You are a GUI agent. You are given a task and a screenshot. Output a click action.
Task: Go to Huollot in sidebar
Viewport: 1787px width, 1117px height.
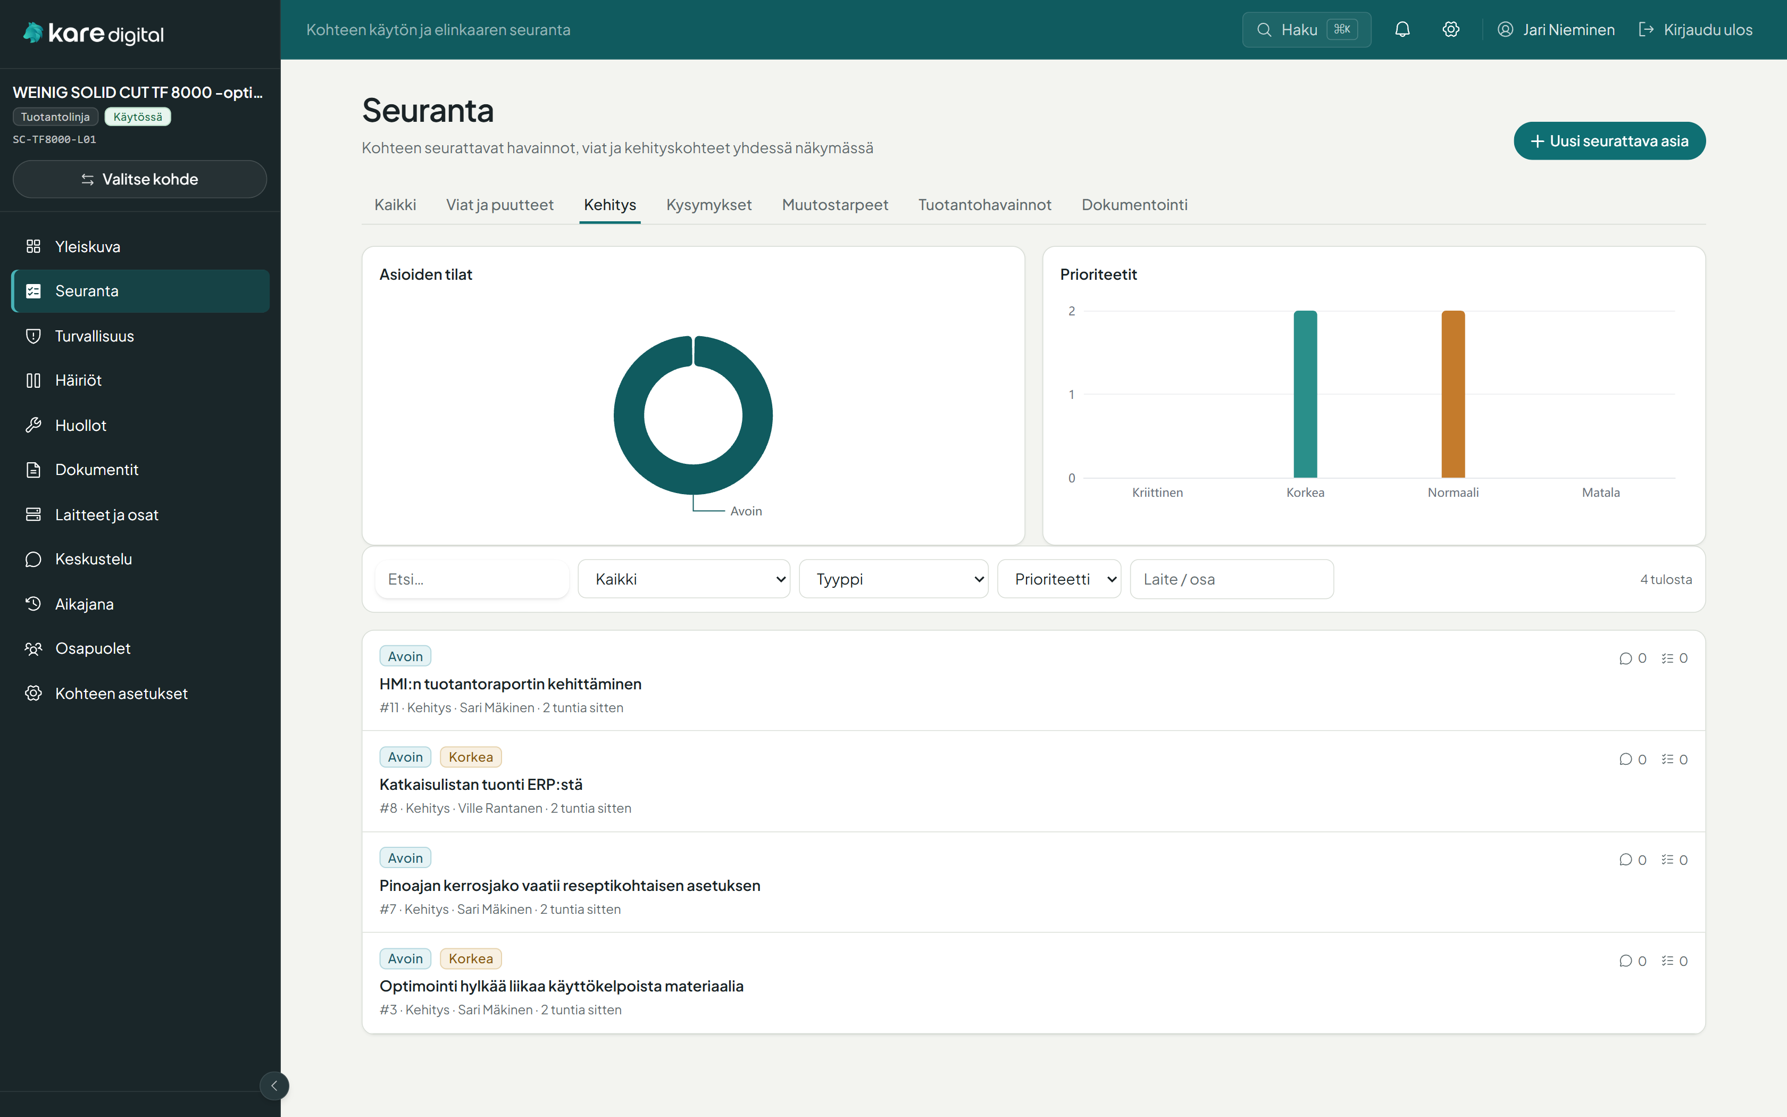point(140,426)
